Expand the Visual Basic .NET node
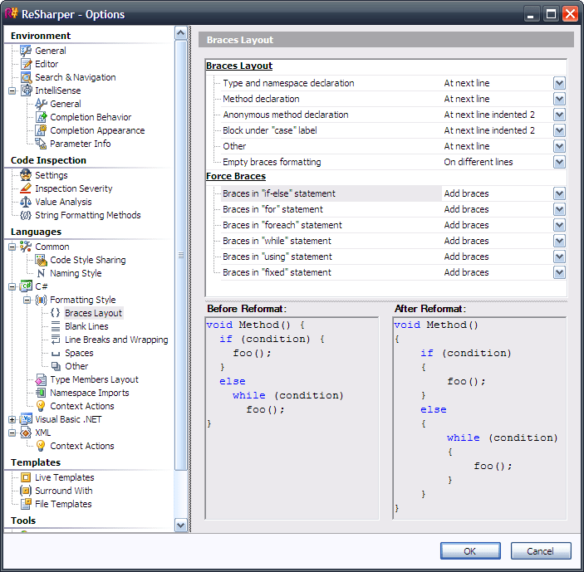584x572 pixels. coord(12,419)
